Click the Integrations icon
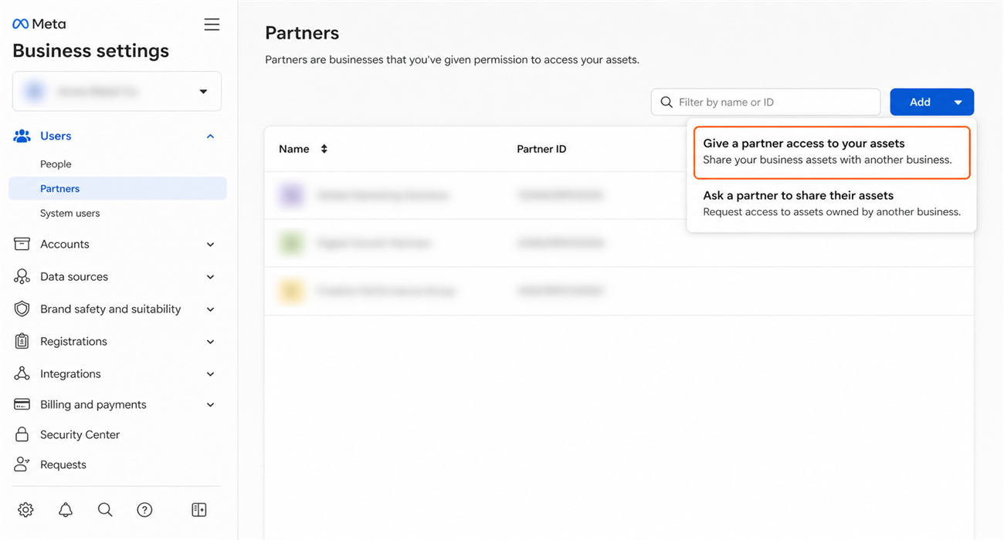 22,373
